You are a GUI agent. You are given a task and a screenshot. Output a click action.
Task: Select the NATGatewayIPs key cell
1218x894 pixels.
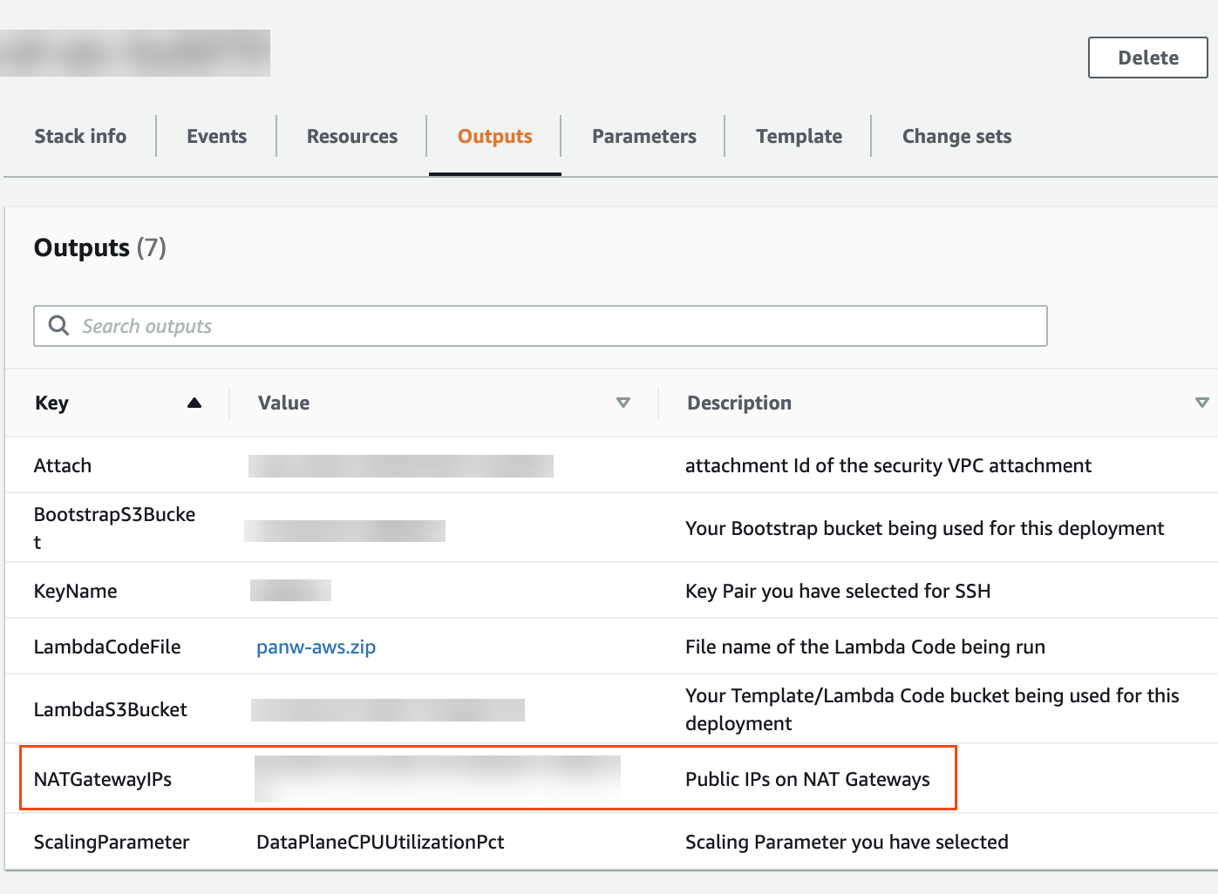103,779
